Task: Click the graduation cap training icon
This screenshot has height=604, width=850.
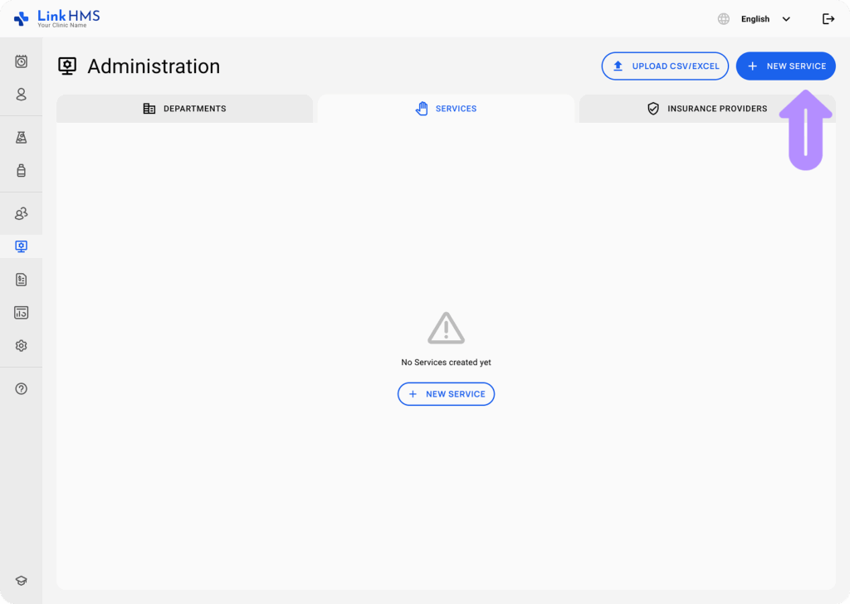Action: click(x=21, y=581)
